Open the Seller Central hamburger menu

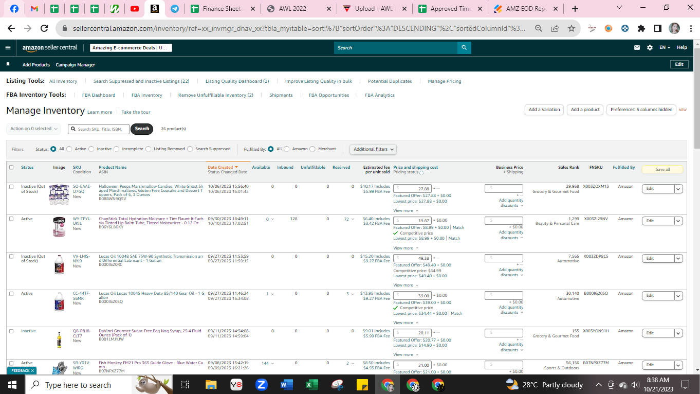(x=8, y=47)
